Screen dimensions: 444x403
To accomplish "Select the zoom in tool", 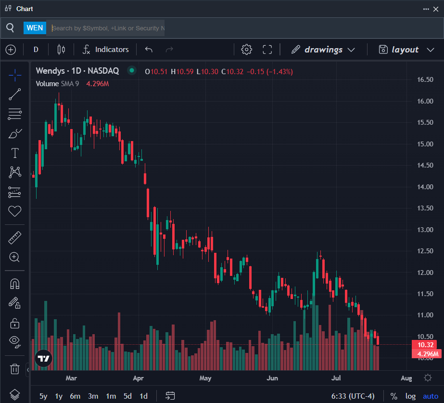I will click(x=15, y=257).
